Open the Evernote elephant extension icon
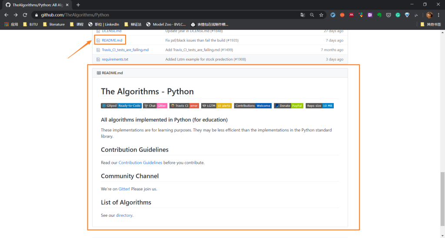The image size is (445, 238). click(379, 15)
